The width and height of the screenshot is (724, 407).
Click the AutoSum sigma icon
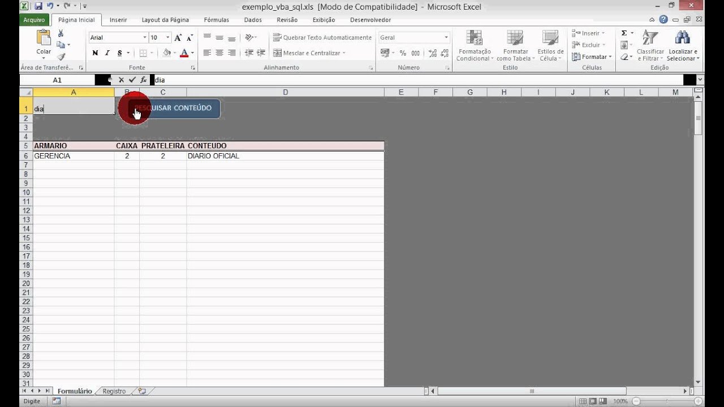click(x=624, y=33)
